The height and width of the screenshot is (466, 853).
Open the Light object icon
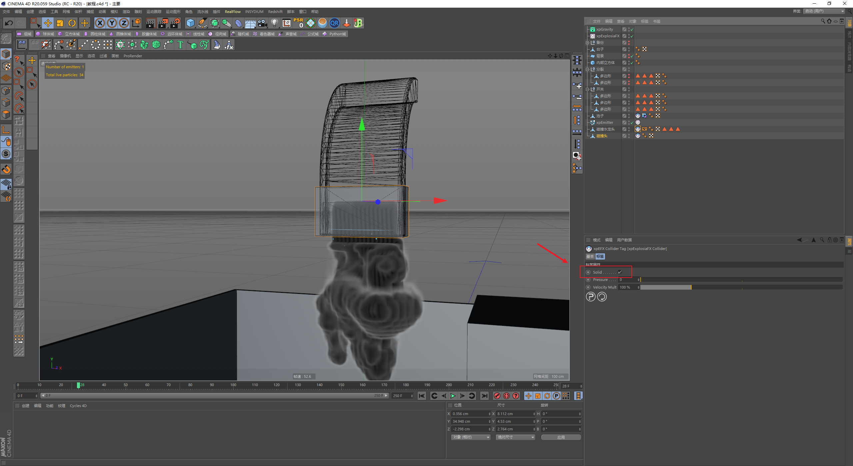coord(274,23)
